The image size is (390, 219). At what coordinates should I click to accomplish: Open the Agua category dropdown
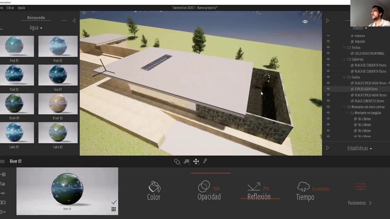click(x=36, y=28)
